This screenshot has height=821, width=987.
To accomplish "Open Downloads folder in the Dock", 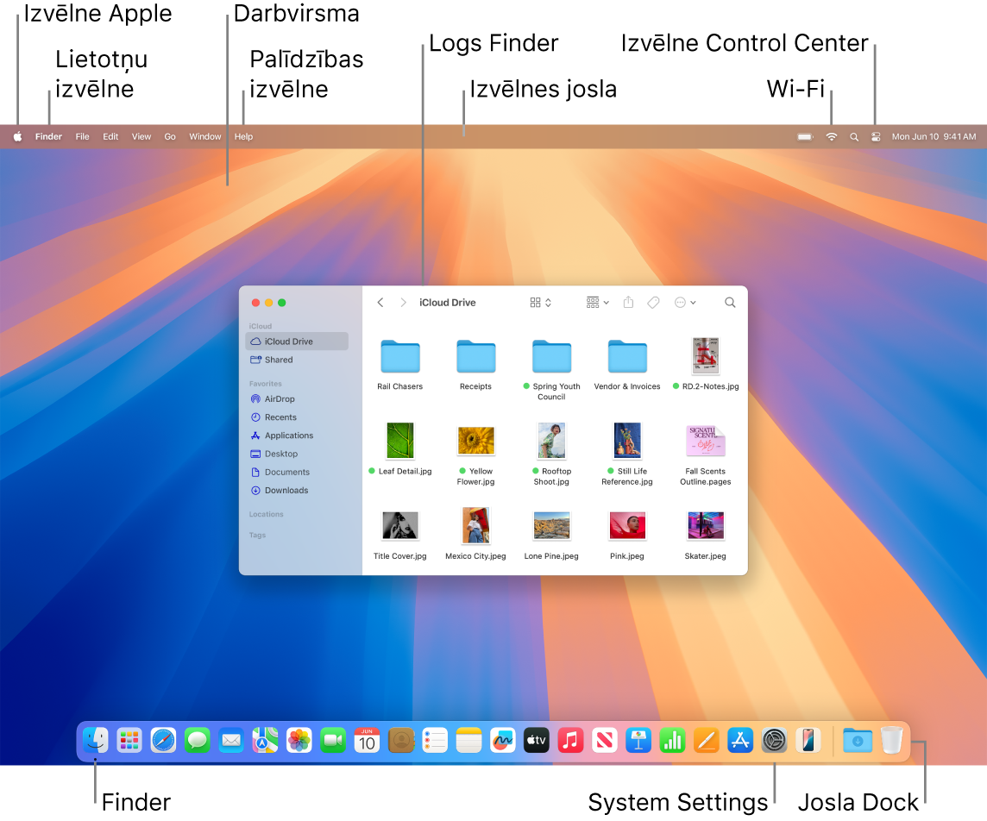I will (858, 741).
